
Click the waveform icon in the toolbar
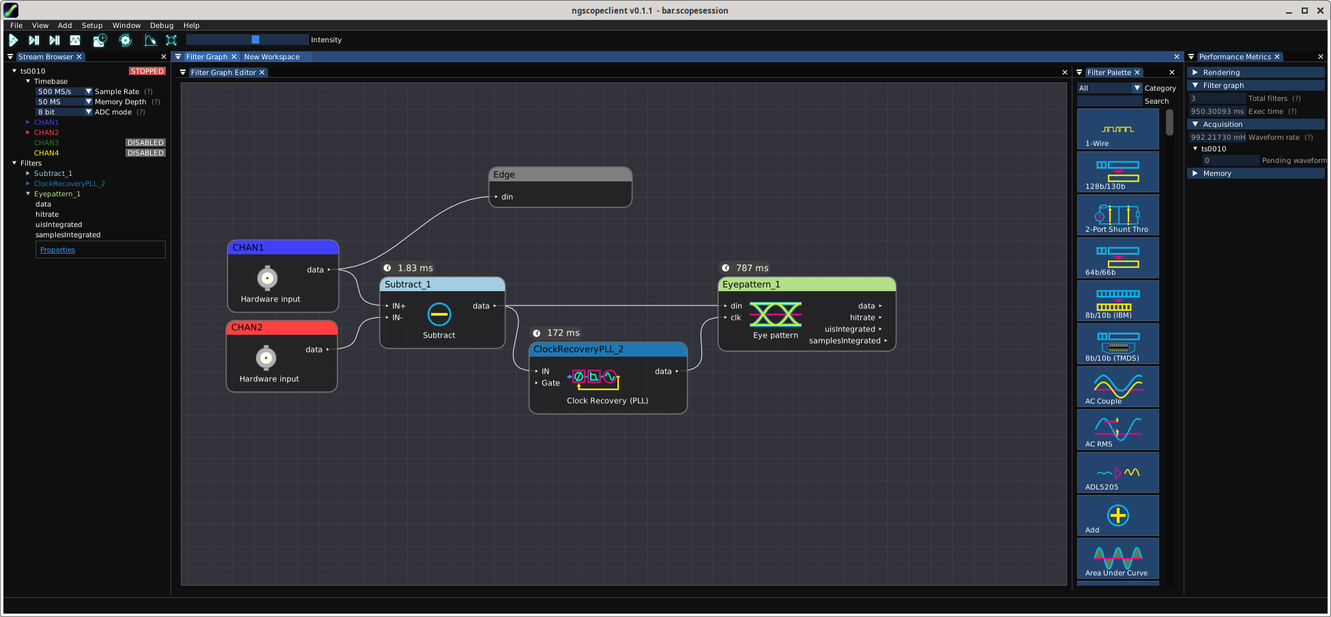tap(75, 40)
